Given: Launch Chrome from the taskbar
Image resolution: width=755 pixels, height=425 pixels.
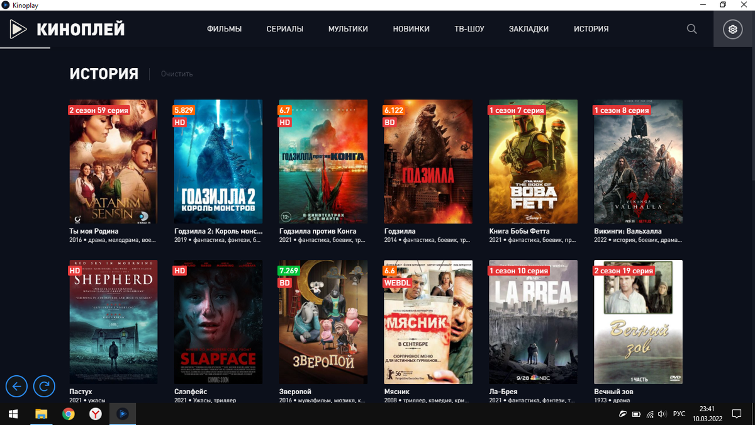Looking at the screenshot, I should click(x=69, y=414).
